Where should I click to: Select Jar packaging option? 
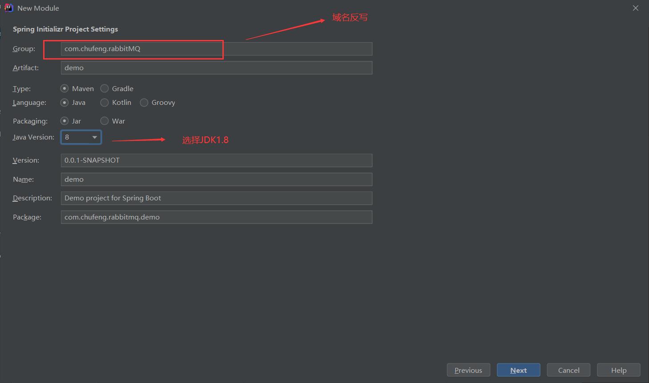(64, 121)
